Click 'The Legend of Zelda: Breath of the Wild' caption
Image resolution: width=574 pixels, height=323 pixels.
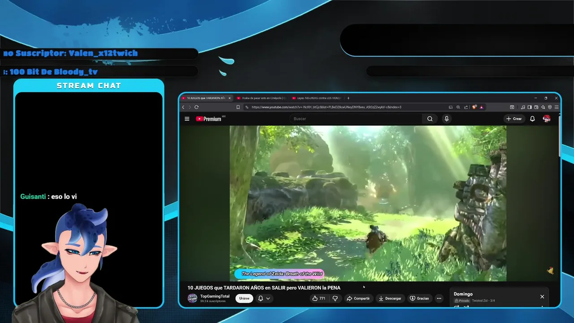[282, 274]
